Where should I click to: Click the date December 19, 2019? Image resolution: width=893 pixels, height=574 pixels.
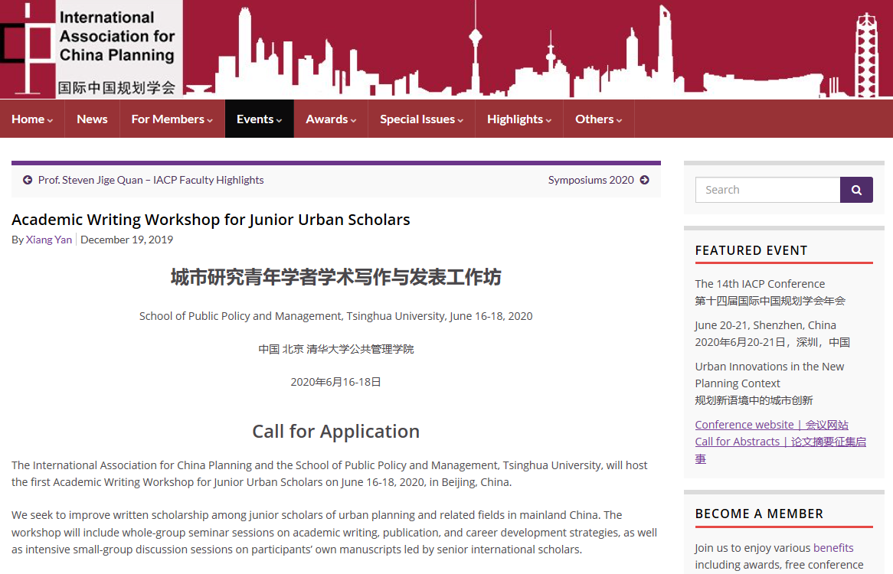[x=127, y=240]
